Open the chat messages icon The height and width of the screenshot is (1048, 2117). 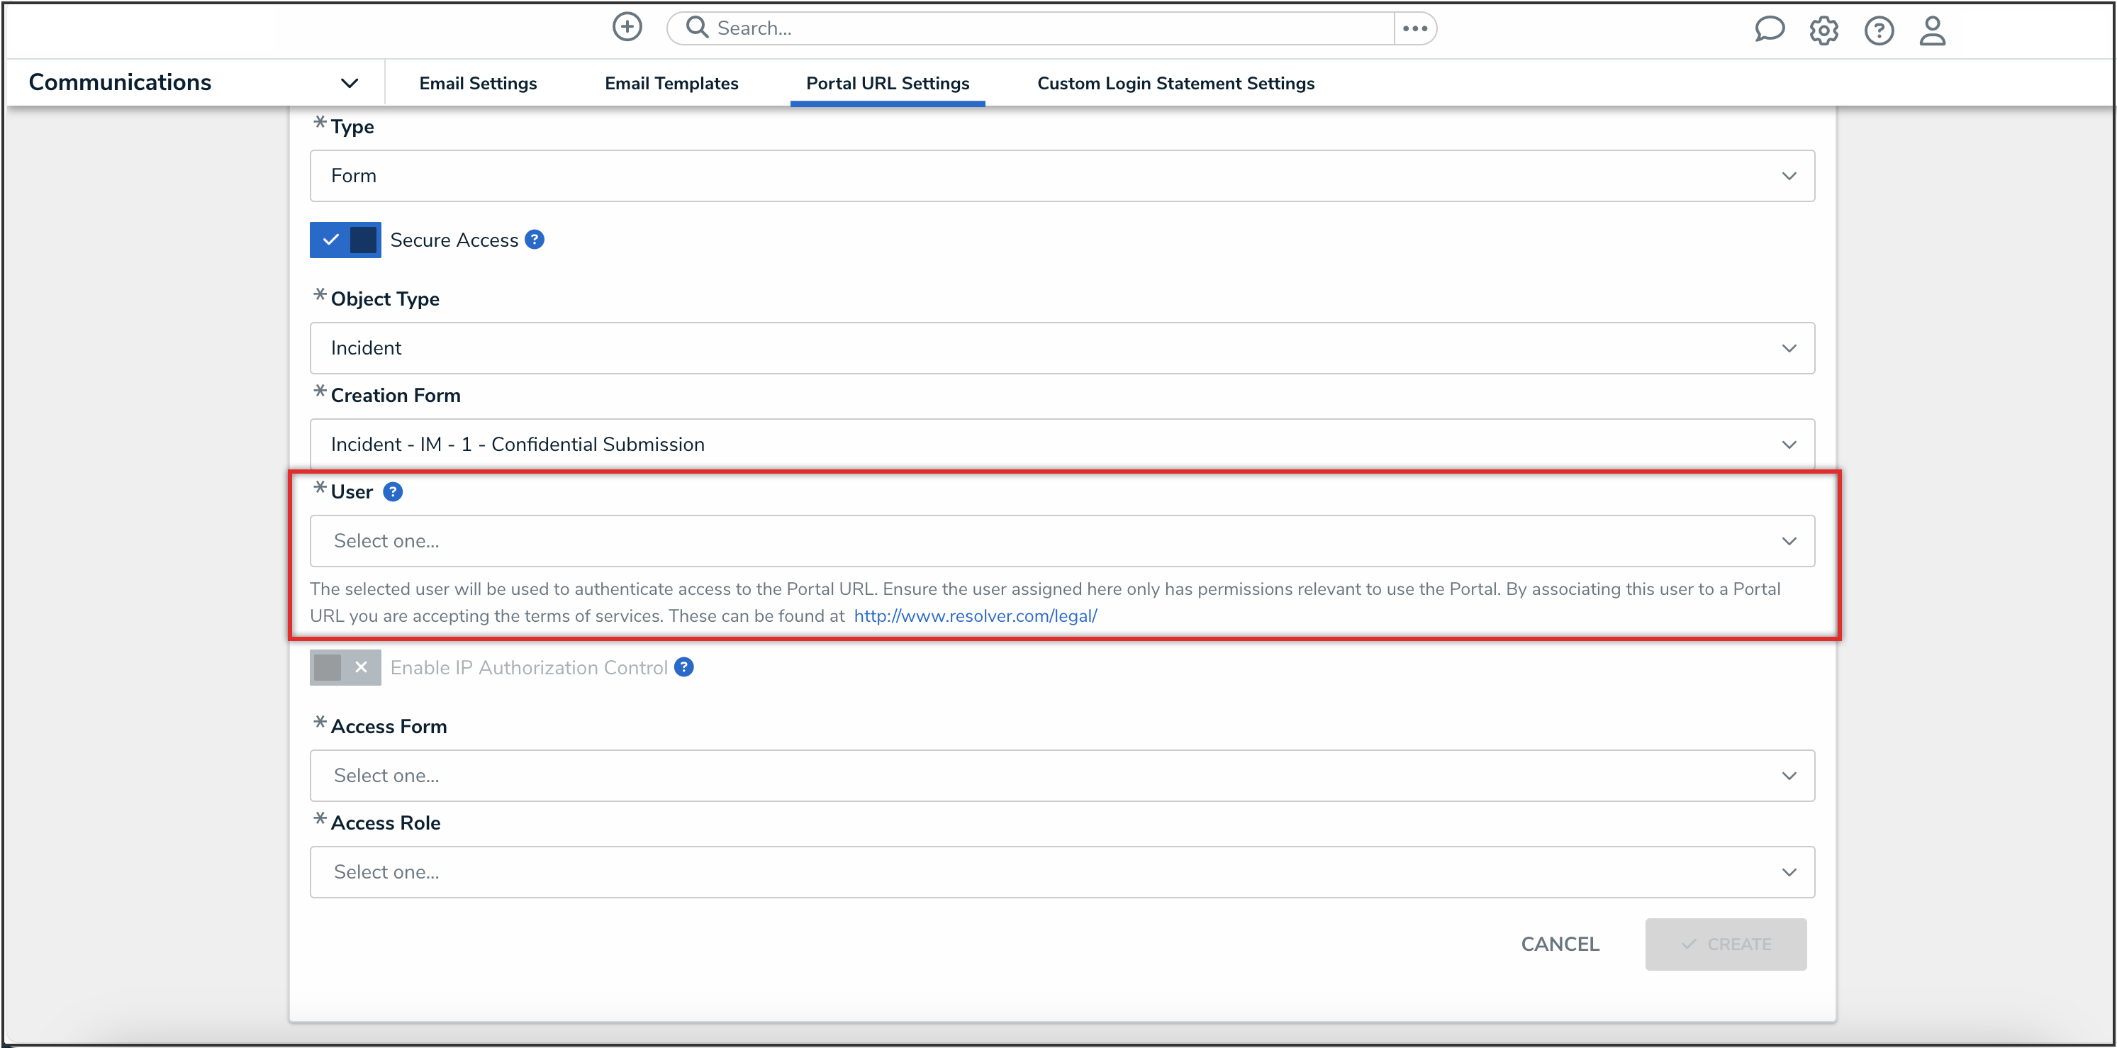click(1769, 30)
